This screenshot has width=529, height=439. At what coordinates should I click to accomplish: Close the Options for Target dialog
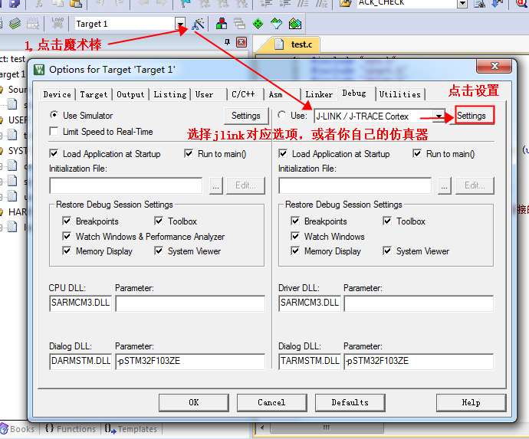pyautogui.click(x=495, y=66)
